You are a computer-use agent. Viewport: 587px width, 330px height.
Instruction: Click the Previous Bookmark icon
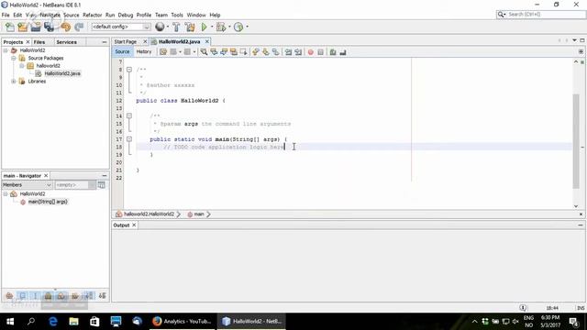point(256,52)
